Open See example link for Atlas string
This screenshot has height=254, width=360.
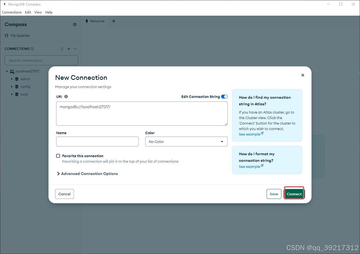tap(251, 134)
